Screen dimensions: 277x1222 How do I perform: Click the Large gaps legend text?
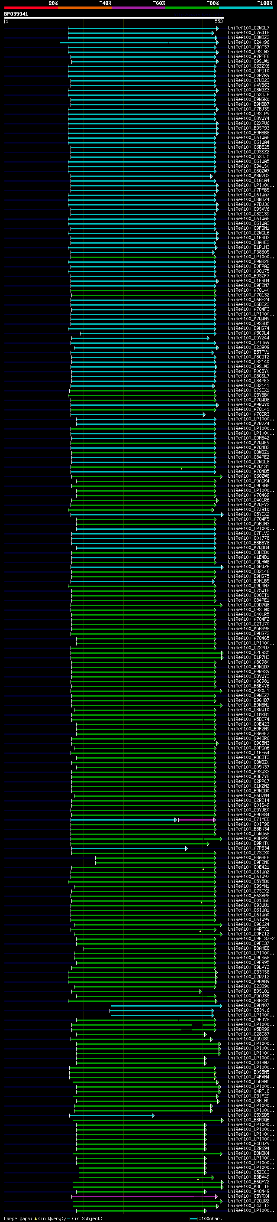point(52,1219)
